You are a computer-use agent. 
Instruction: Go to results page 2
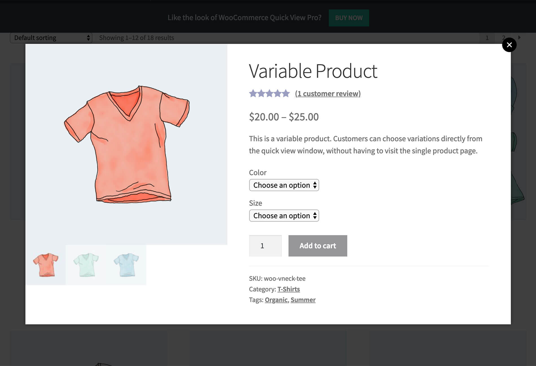click(x=503, y=38)
